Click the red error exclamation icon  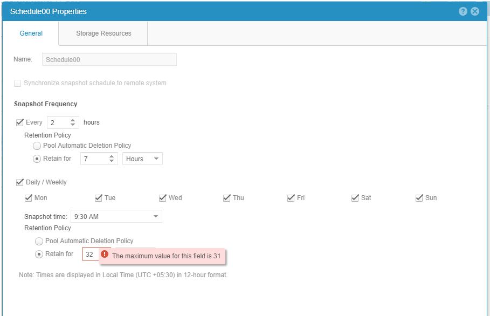pyautogui.click(x=106, y=254)
